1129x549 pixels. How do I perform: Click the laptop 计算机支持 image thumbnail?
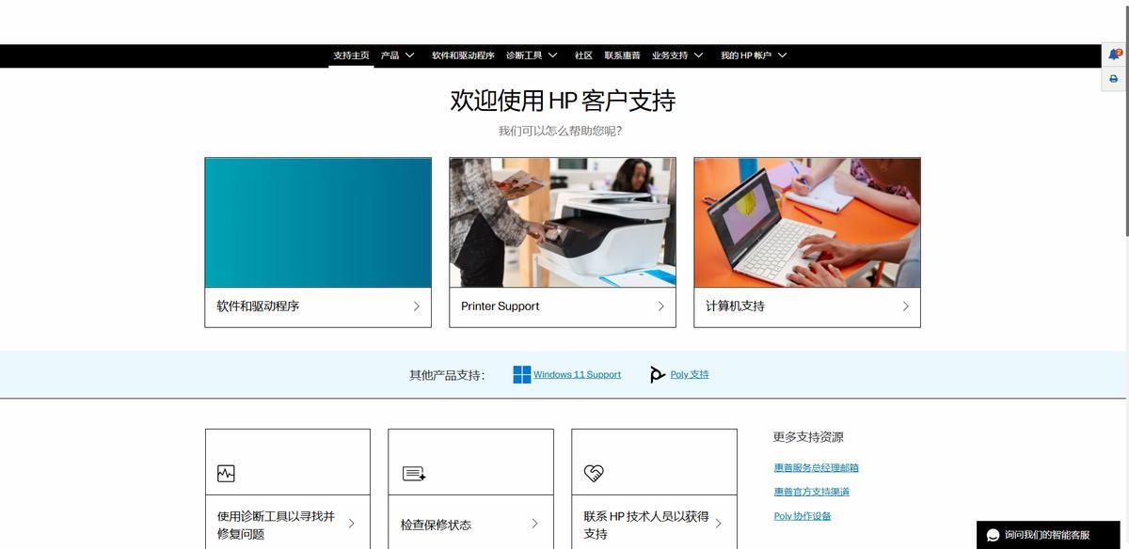(806, 222)
